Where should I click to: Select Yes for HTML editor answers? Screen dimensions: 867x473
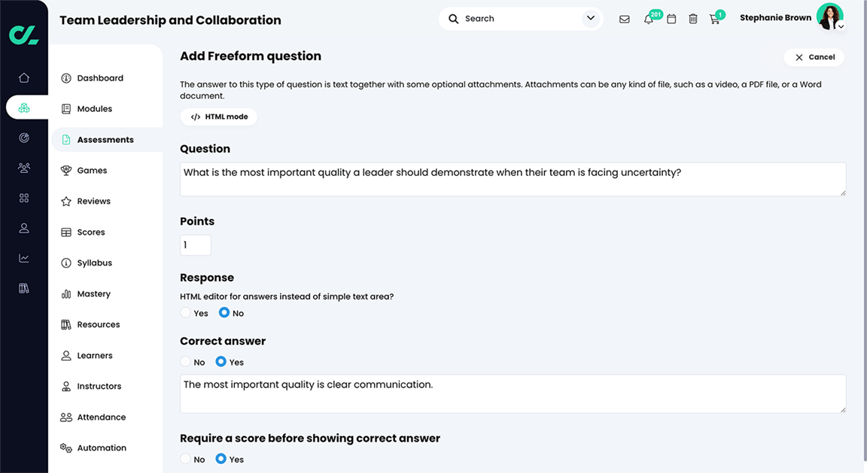(186, 313)
